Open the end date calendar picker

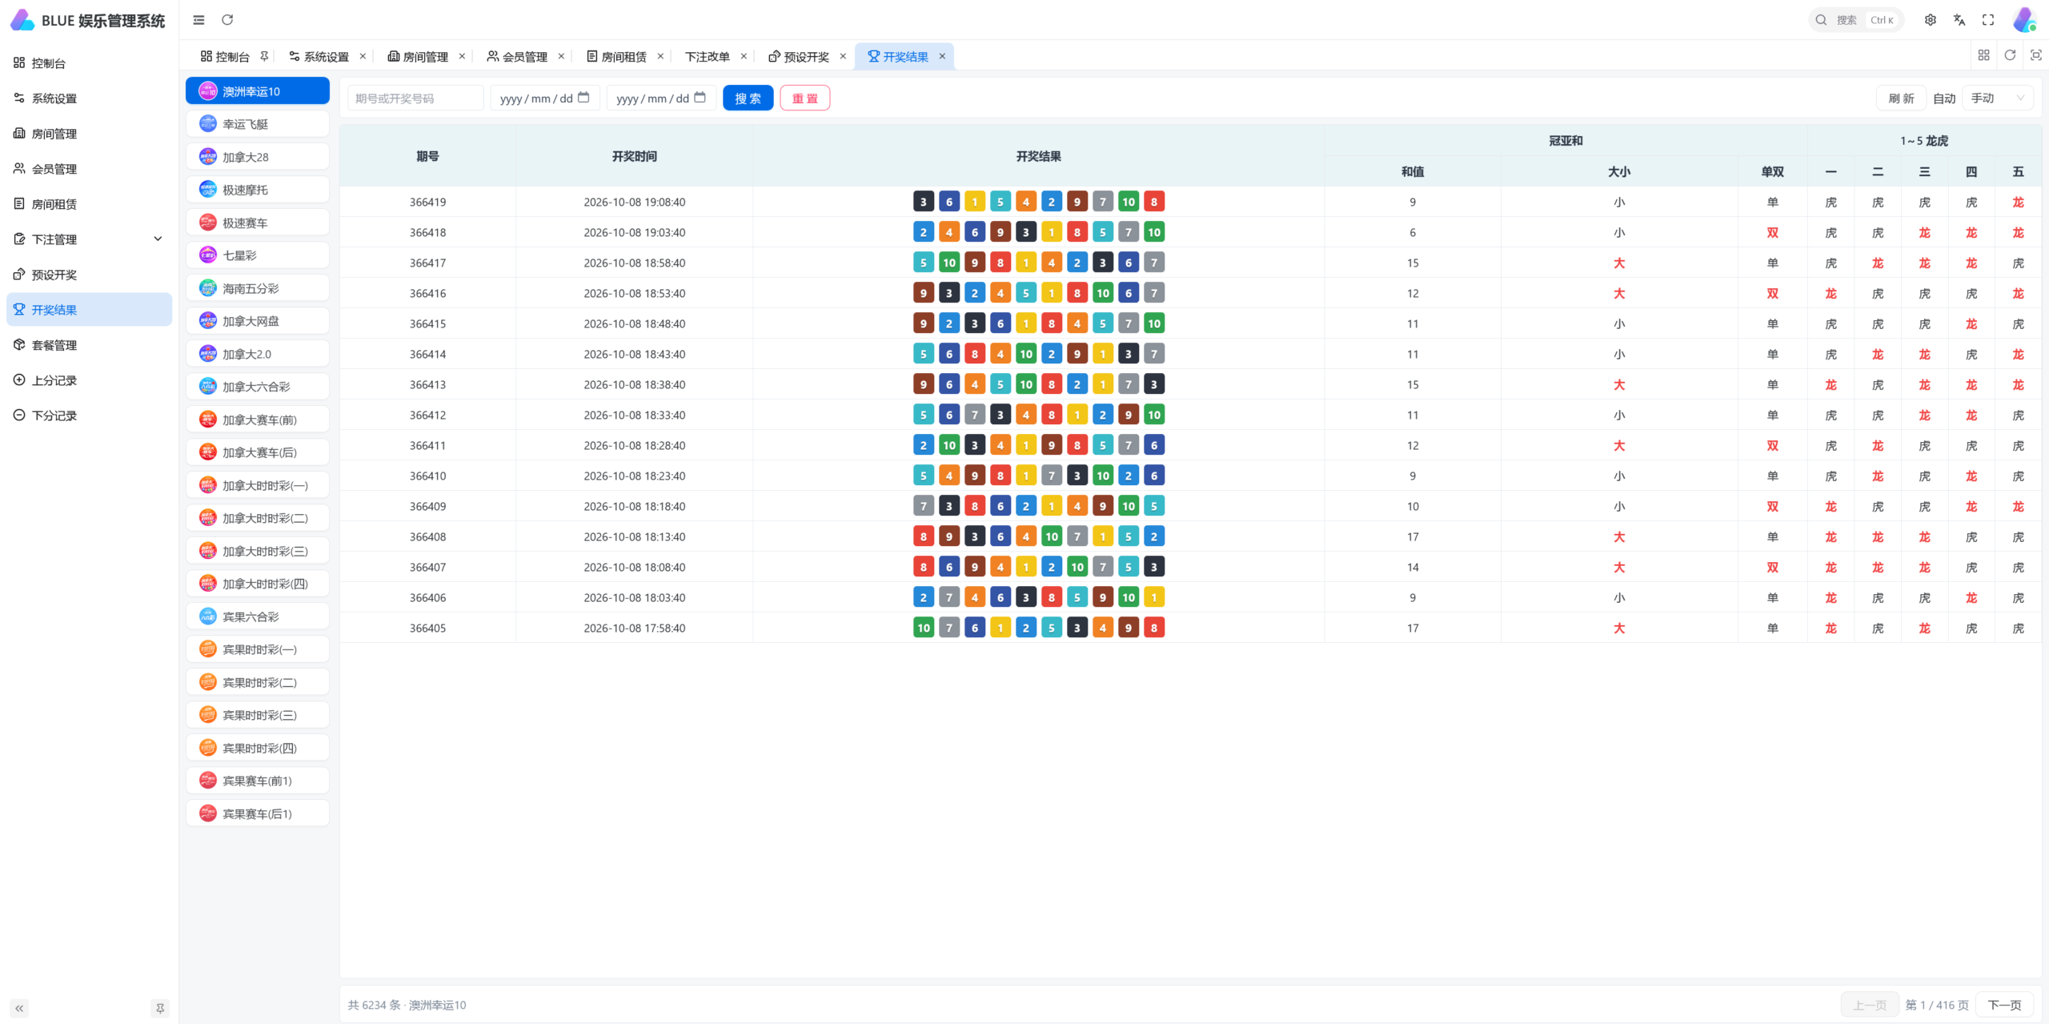[x=700, y=98]
